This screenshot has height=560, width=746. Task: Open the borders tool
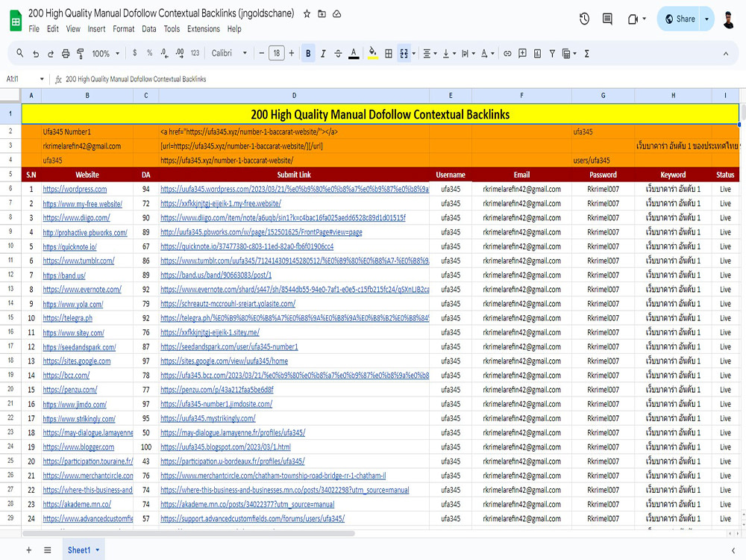click(x=388, y=54)
